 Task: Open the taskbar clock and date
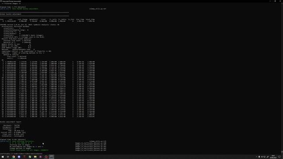[273, 157]
